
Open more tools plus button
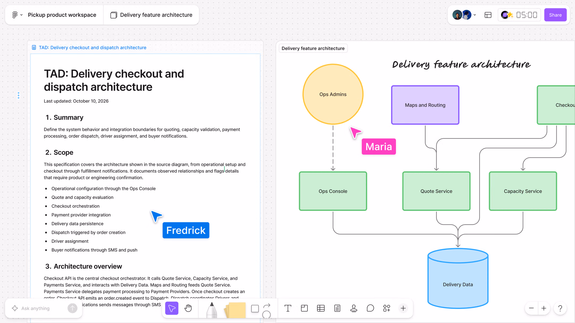click(x=403, y=308)
